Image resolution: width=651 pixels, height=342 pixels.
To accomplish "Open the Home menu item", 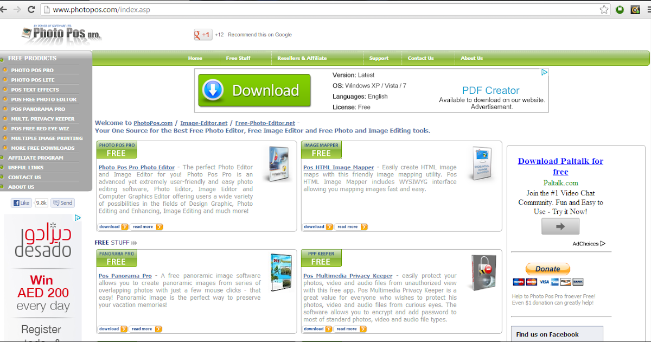I will 195,58.
